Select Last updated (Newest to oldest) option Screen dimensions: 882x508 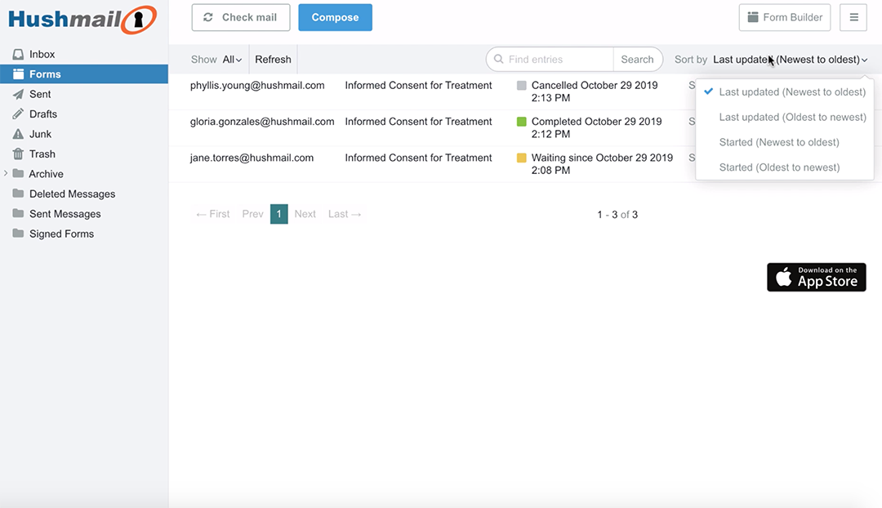(x=791, y=92)
